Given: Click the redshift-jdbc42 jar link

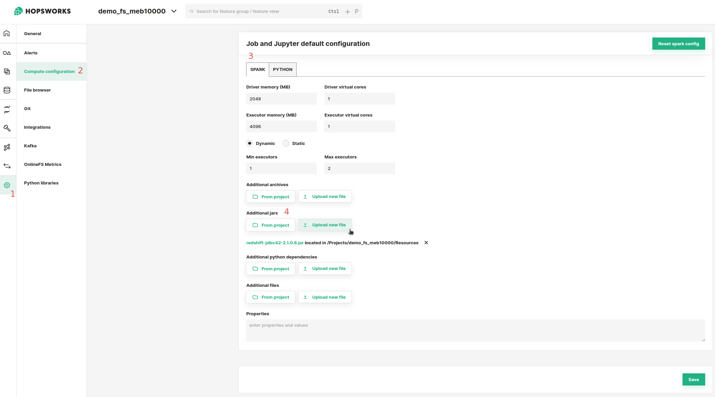Looking at the screenshot, I should (x=275, y=243).
